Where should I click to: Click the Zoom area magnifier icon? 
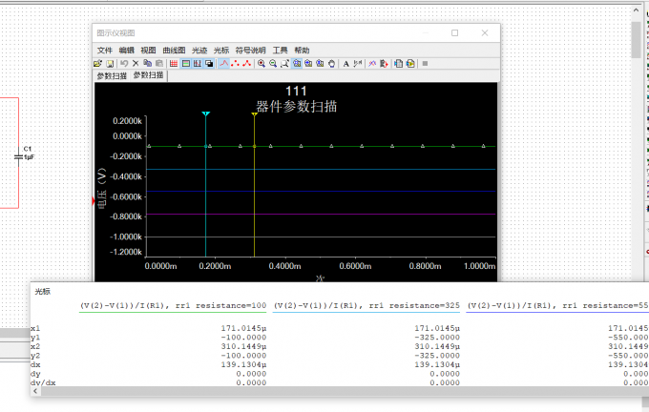(x=284, y=64)
